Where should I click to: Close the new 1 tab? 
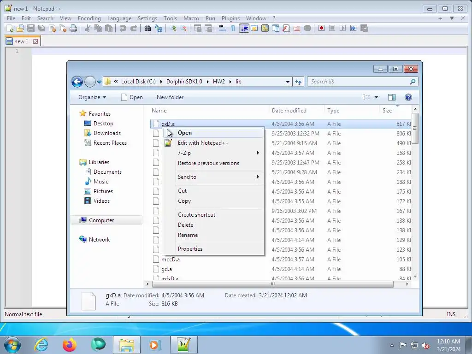(35, 41)
